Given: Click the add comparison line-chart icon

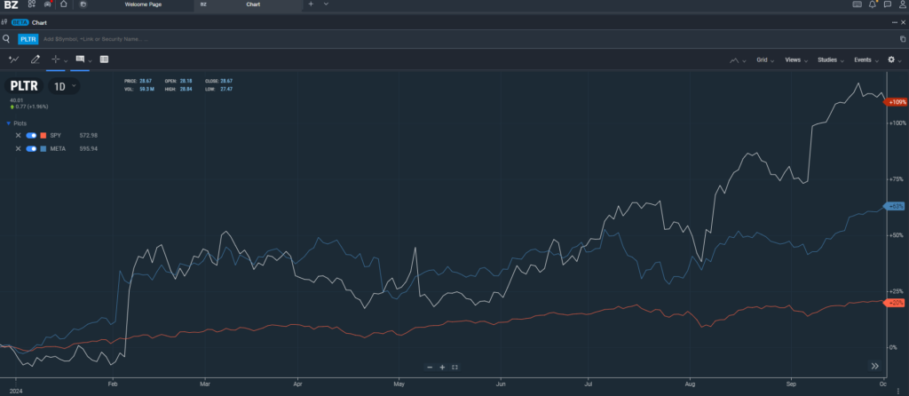Looking at the screenshot, I should [x=13, y=59].
